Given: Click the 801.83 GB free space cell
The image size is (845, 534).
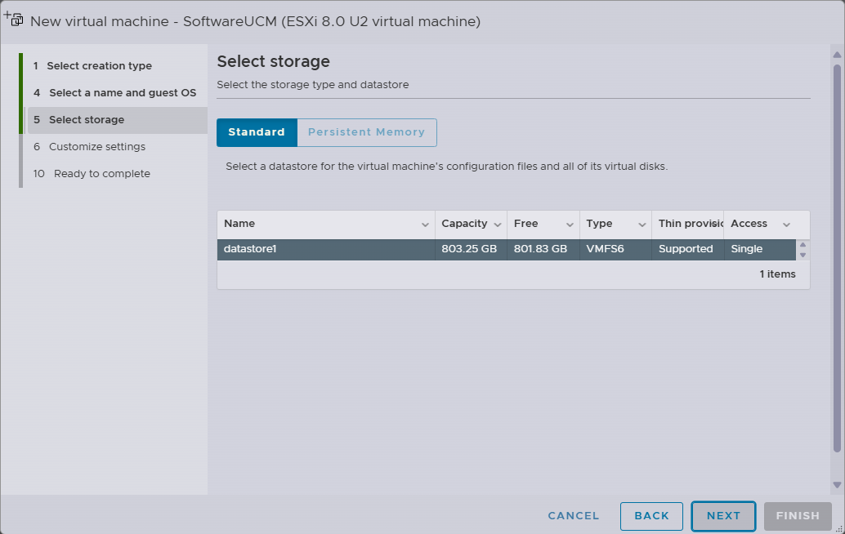Looking at the screenshot, I should point(543,249).
